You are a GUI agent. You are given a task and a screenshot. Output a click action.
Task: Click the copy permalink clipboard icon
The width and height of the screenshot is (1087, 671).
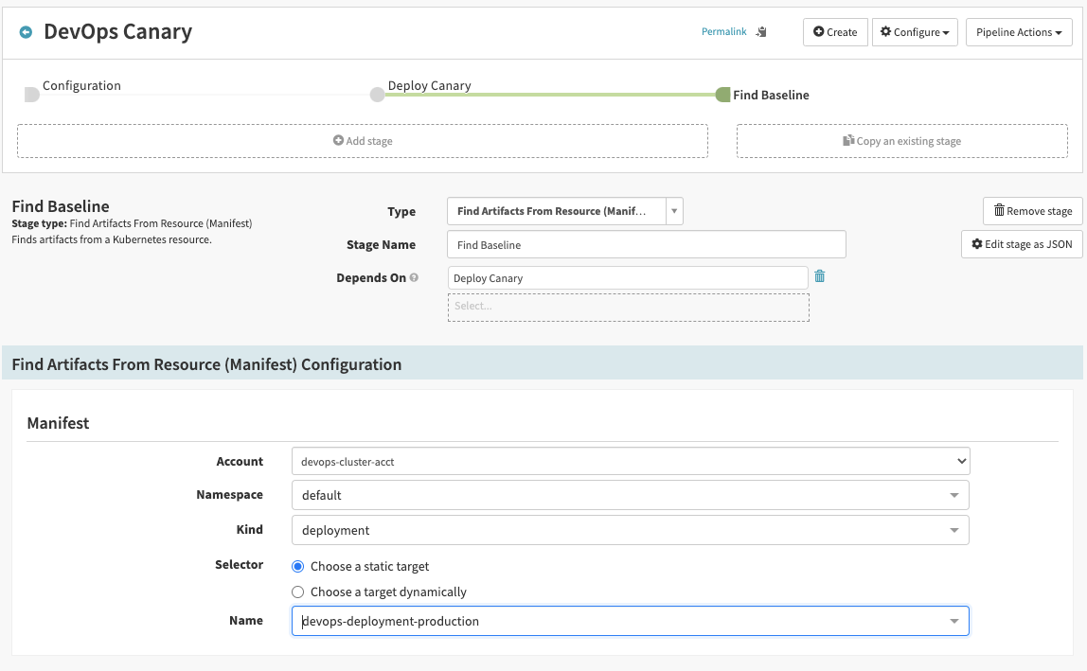(x=761, y=32)
